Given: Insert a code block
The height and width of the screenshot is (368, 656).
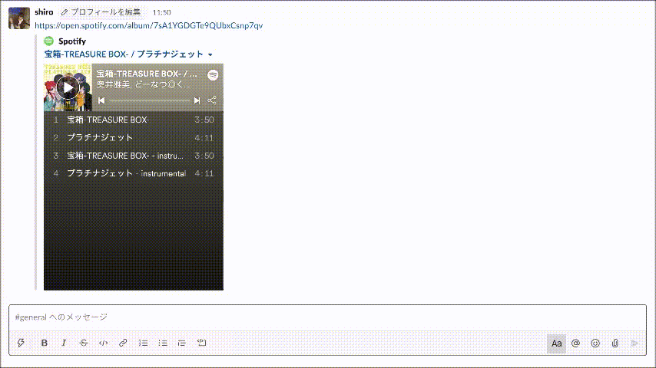Looking at the screenshot, I should (202, 343).
